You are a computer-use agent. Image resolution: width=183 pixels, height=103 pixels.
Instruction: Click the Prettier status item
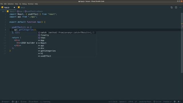[x=167, y=102]
